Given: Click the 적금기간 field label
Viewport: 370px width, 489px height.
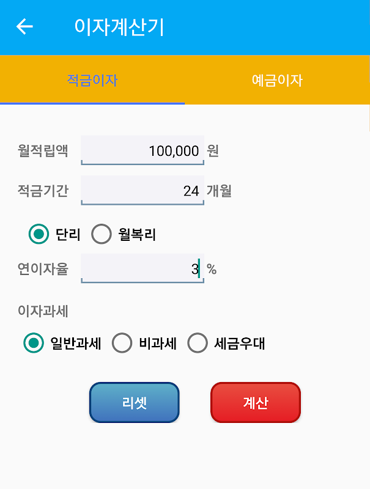Looking at the screenshot, I should click(x=43, y=191).
